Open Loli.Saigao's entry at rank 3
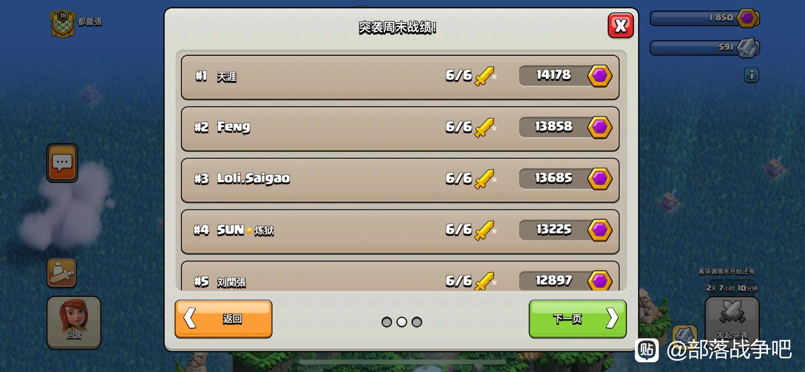The width and height of the screenshot is (805, 372). click(x=400, y=180)
